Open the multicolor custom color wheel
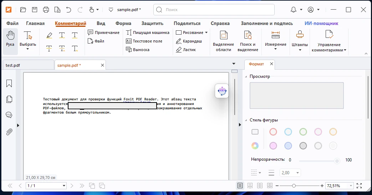The height and width of the screenshot is (195, 372). tap(255, 146)
